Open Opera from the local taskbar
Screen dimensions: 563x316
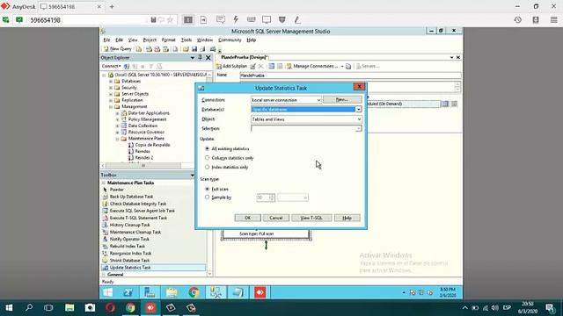110,308
